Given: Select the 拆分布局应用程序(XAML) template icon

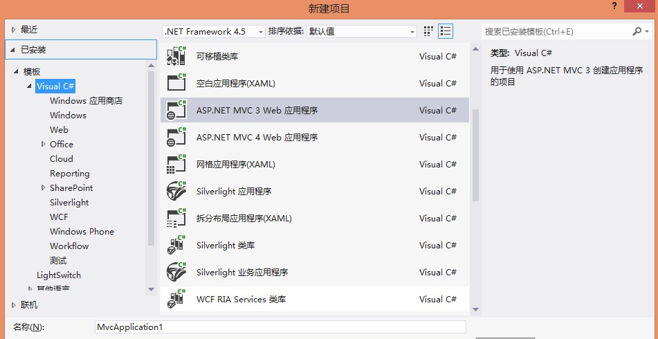Looking at the screenshot, I should 176,218.
